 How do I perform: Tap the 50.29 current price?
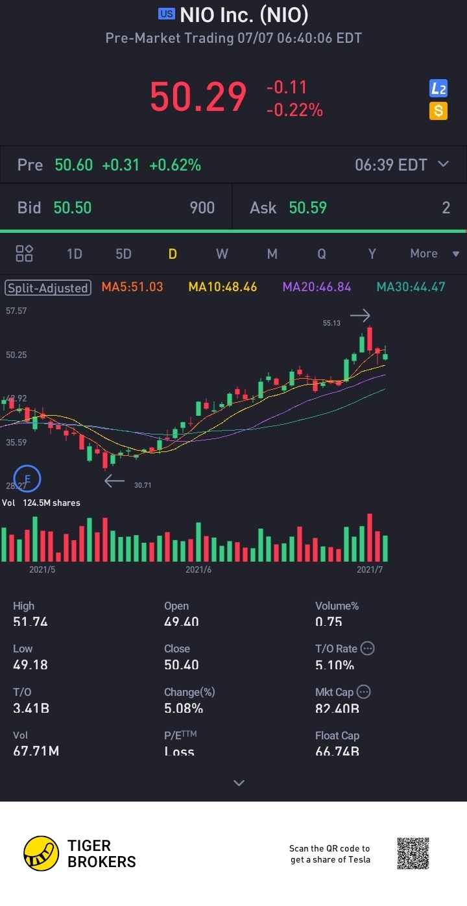click(x=198, y=97)
